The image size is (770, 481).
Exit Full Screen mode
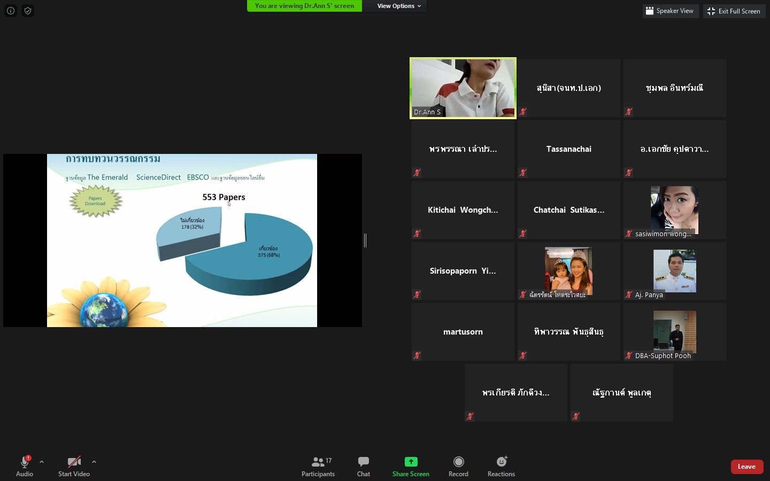734,11
